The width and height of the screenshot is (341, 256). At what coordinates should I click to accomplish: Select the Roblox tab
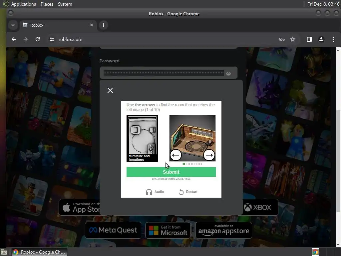point(58,25)
